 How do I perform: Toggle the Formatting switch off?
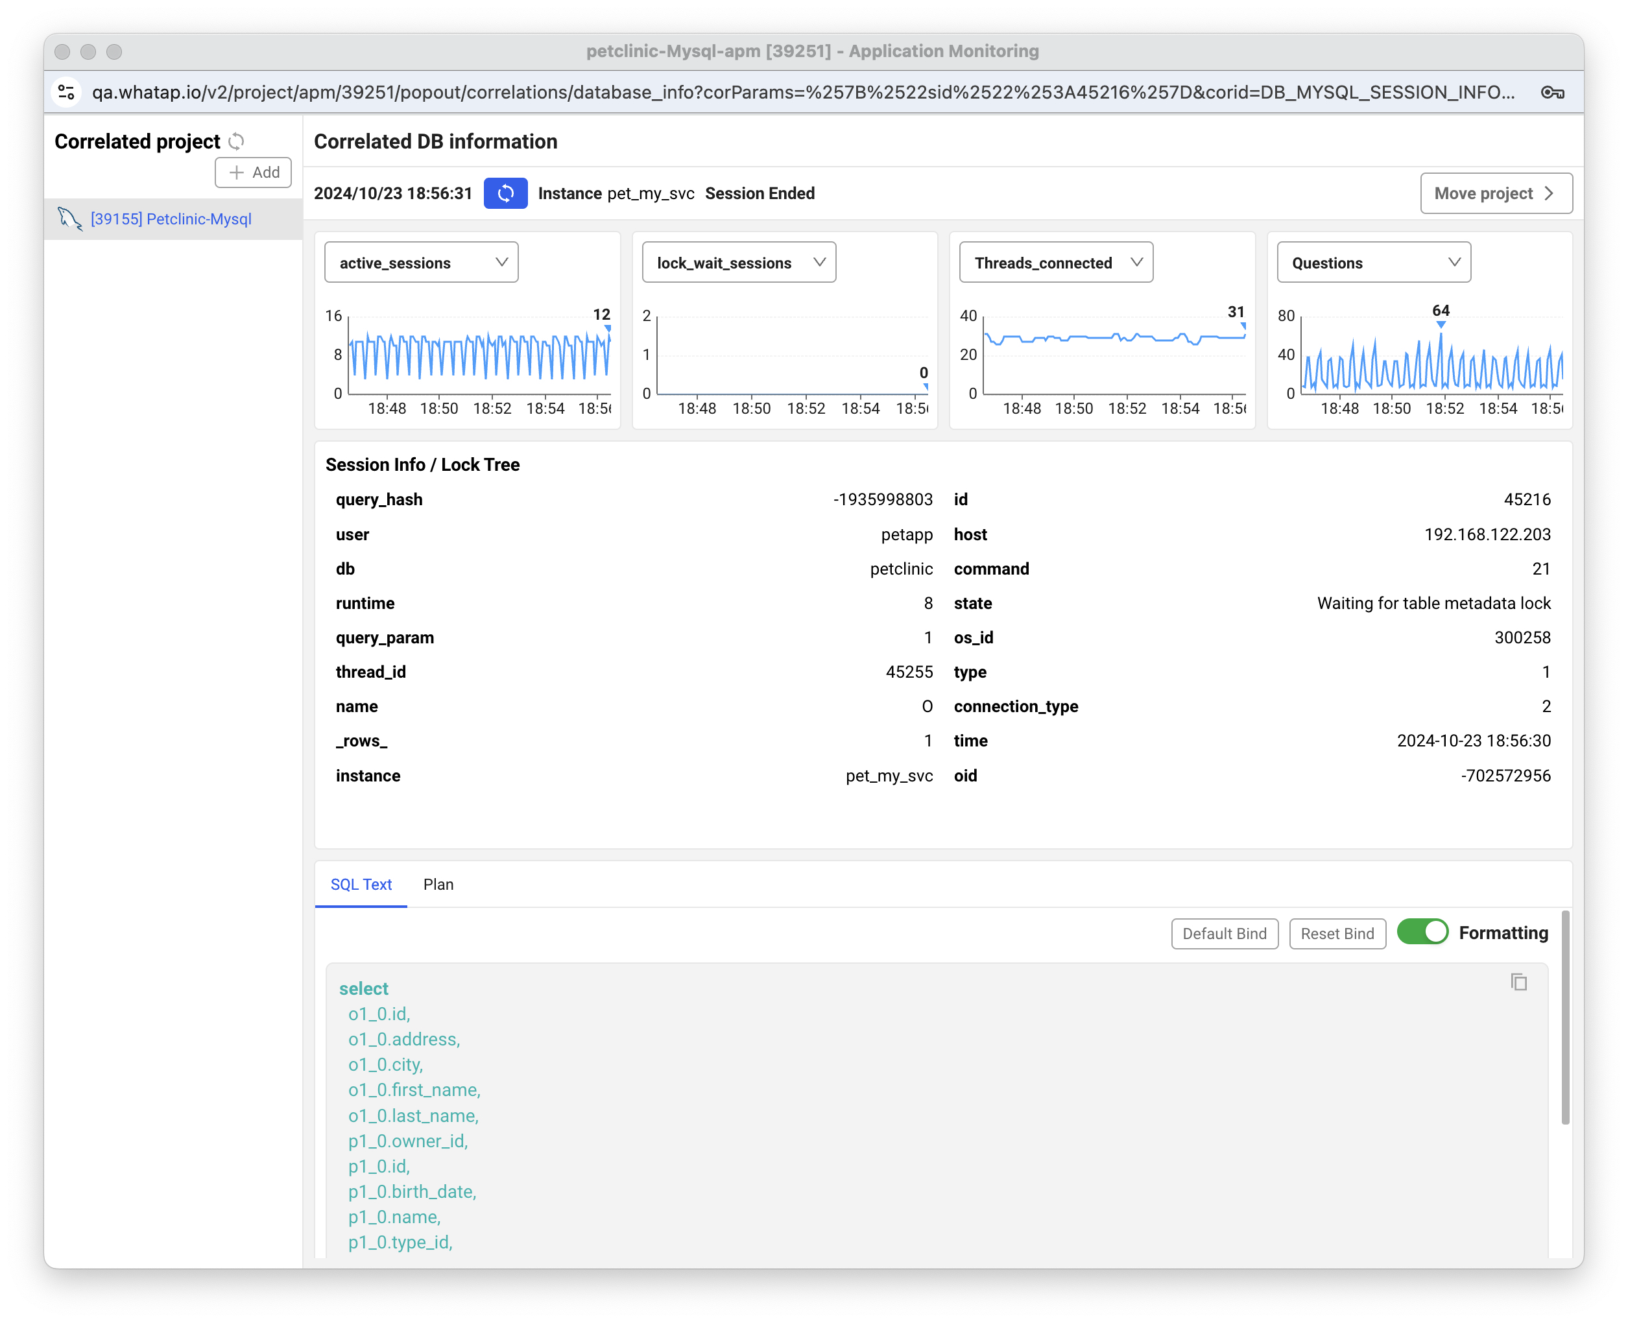point(1422,932)
